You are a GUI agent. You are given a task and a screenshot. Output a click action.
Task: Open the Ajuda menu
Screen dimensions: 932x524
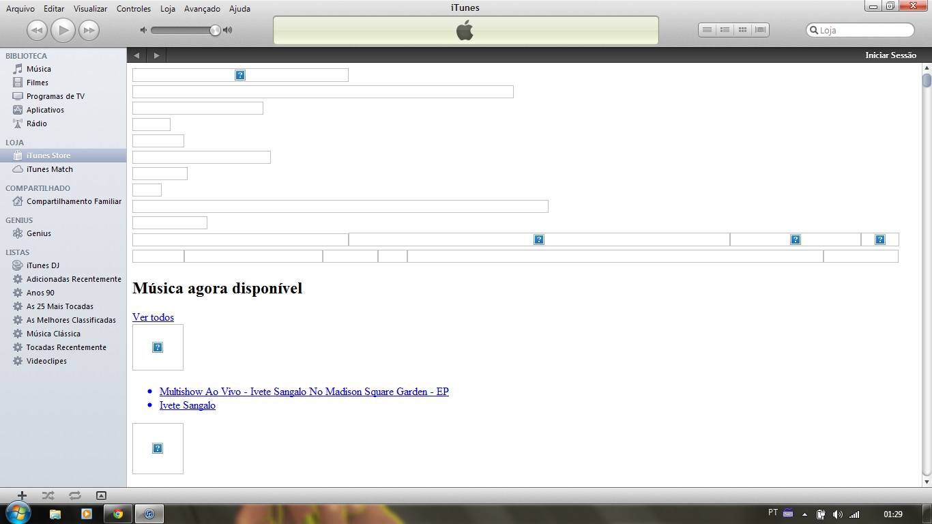239,9
